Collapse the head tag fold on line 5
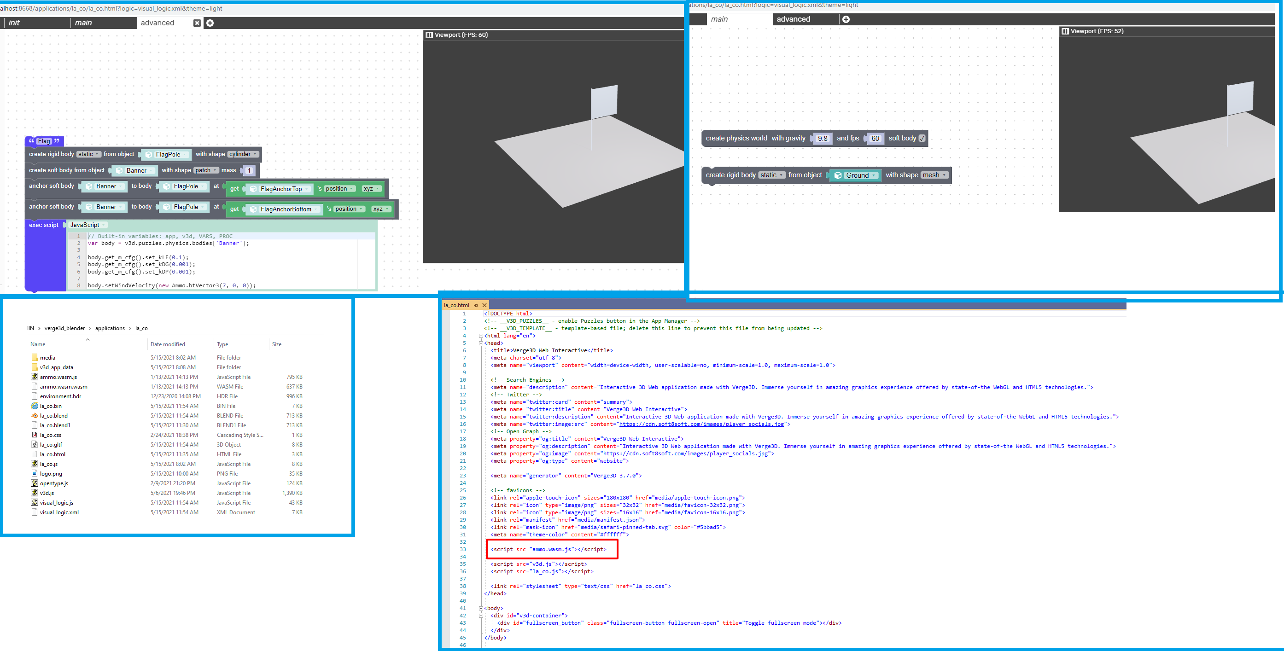 point(481,343)
